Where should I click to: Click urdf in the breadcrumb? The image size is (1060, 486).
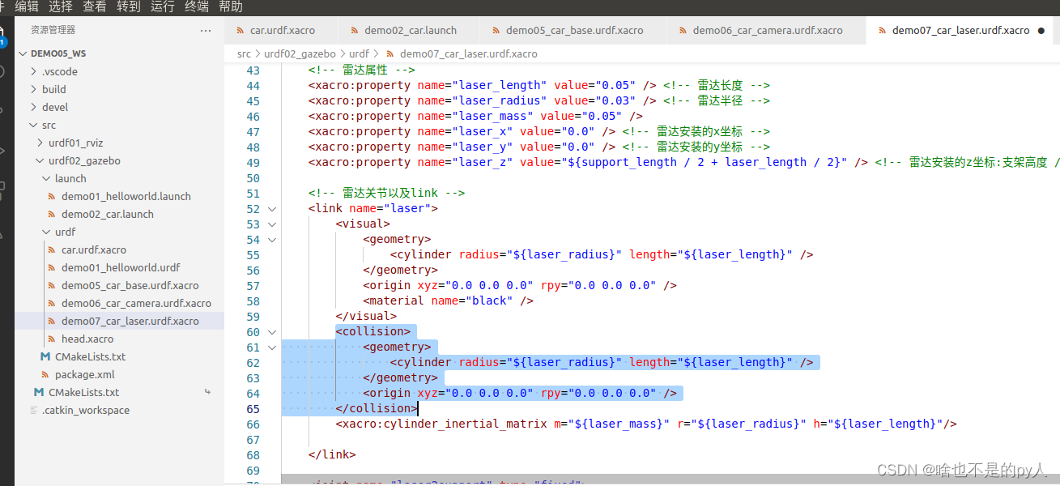point(359,53)
